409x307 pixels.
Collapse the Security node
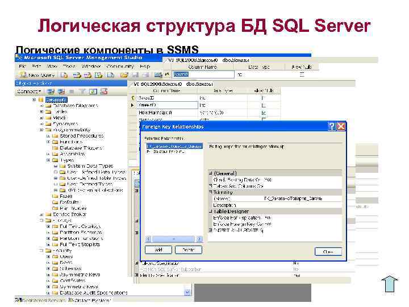click(x=41, y=251)
